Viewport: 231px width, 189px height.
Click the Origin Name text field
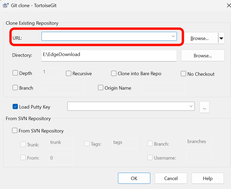tap(163, 88)
